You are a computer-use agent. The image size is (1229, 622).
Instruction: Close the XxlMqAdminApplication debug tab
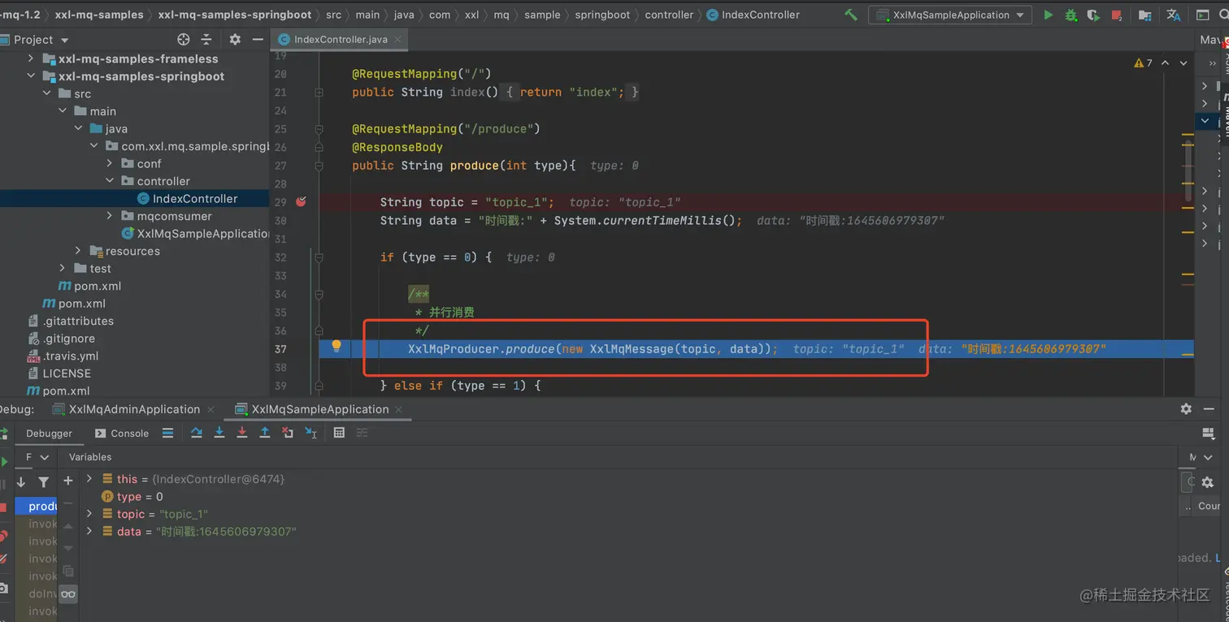(211, 409)
